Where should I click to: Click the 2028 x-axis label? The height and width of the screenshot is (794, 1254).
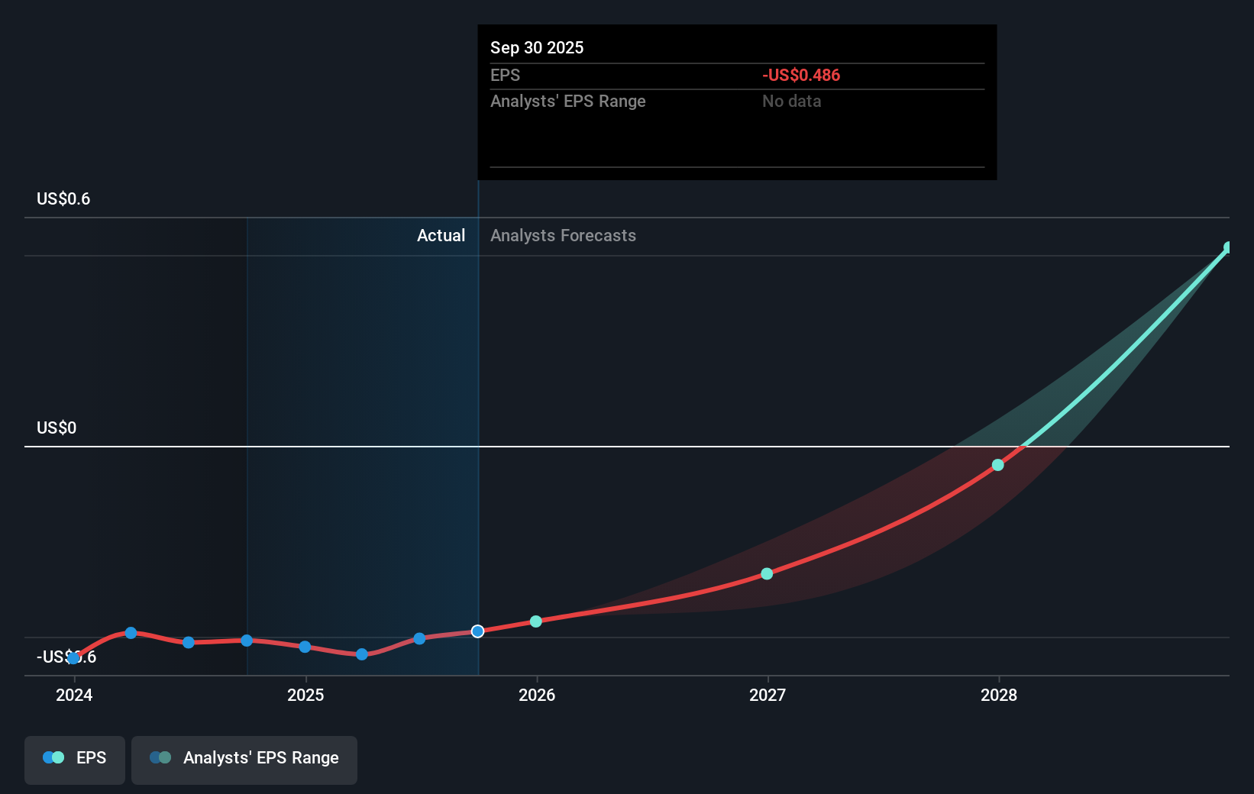tap(999, 696)
